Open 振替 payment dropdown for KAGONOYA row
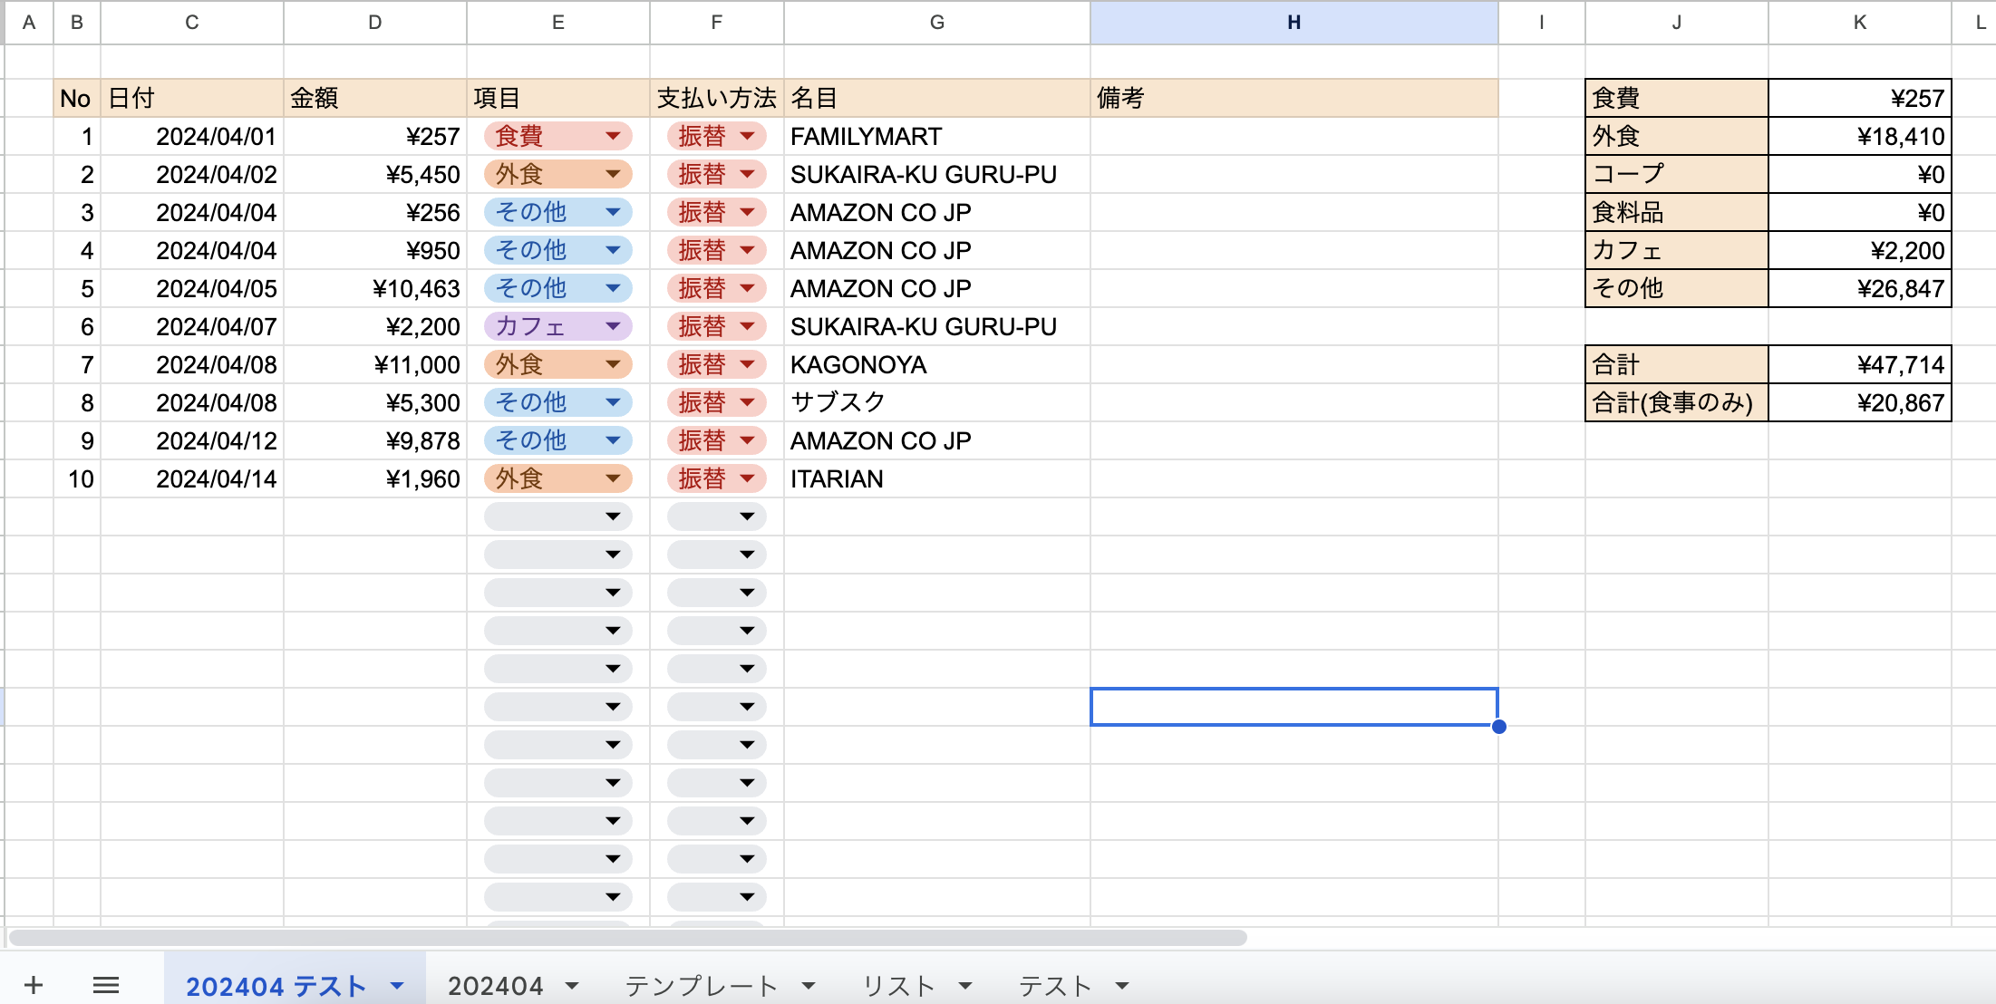The image size is (1996, 1004). point(747,364)
